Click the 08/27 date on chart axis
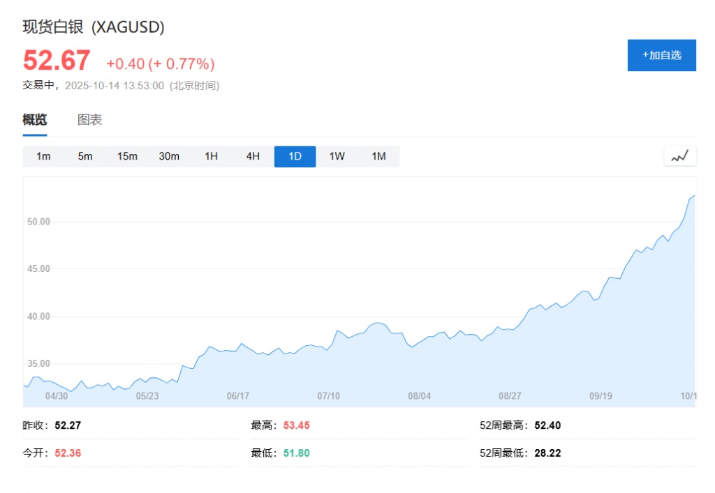The height and width of the screenshot is (493, 715). [x=510, y=395]
